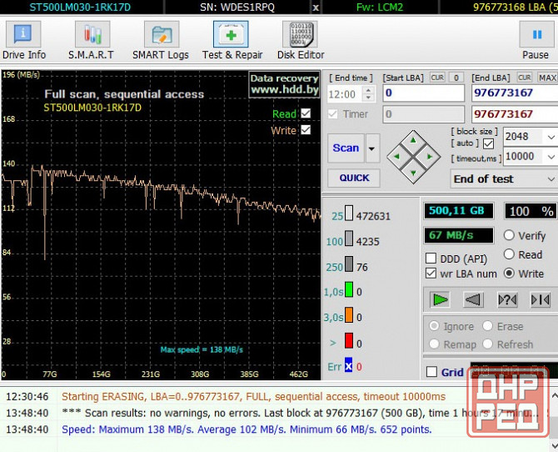558x452 pixels.
Task: Enable the Grid checkbox
Action: pyautogui.click(x=431, y=372)
